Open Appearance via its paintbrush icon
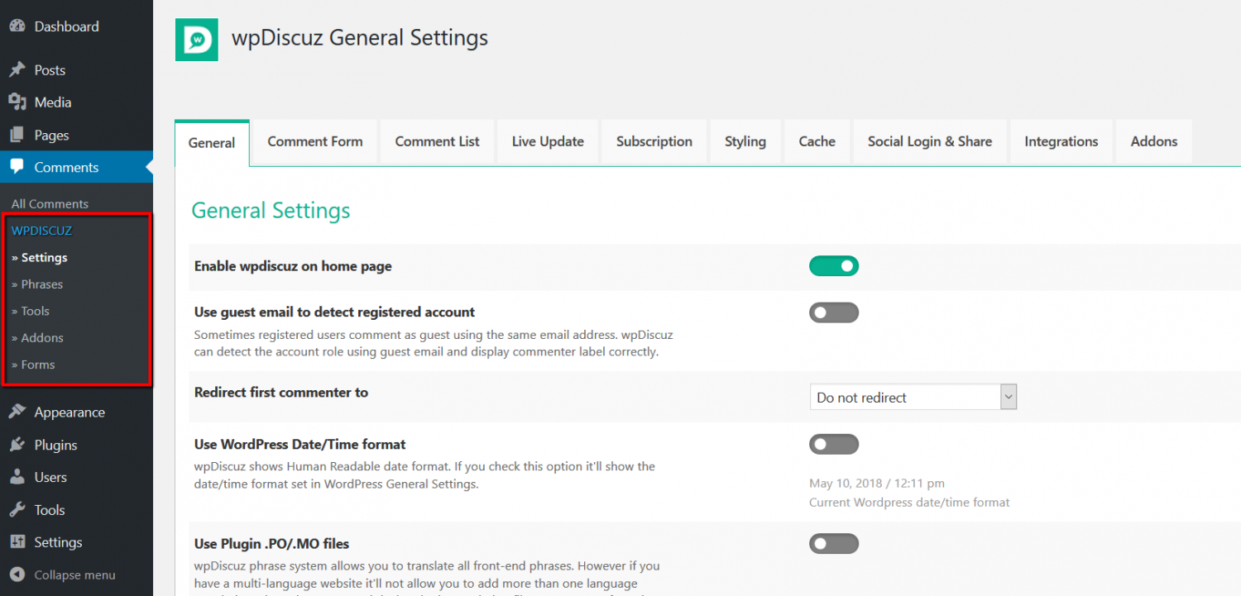 [18, 412]
